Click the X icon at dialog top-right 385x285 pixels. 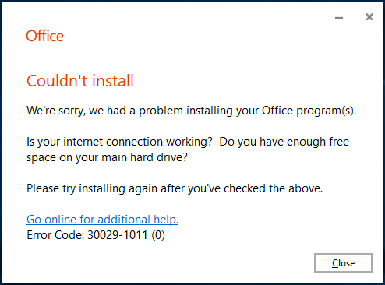(x=369, y=17)
